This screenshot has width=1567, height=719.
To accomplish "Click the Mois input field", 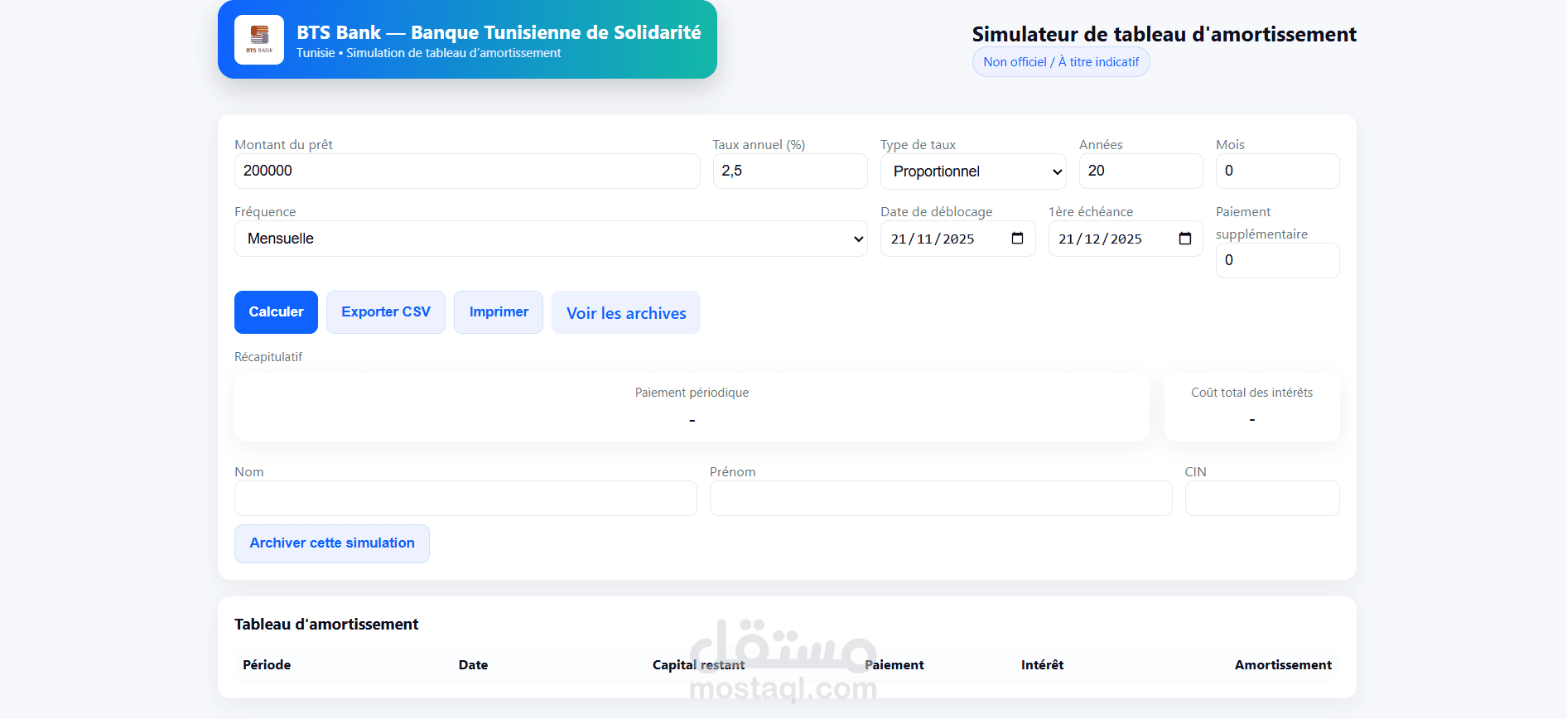I will click(x=1277, y=171).
